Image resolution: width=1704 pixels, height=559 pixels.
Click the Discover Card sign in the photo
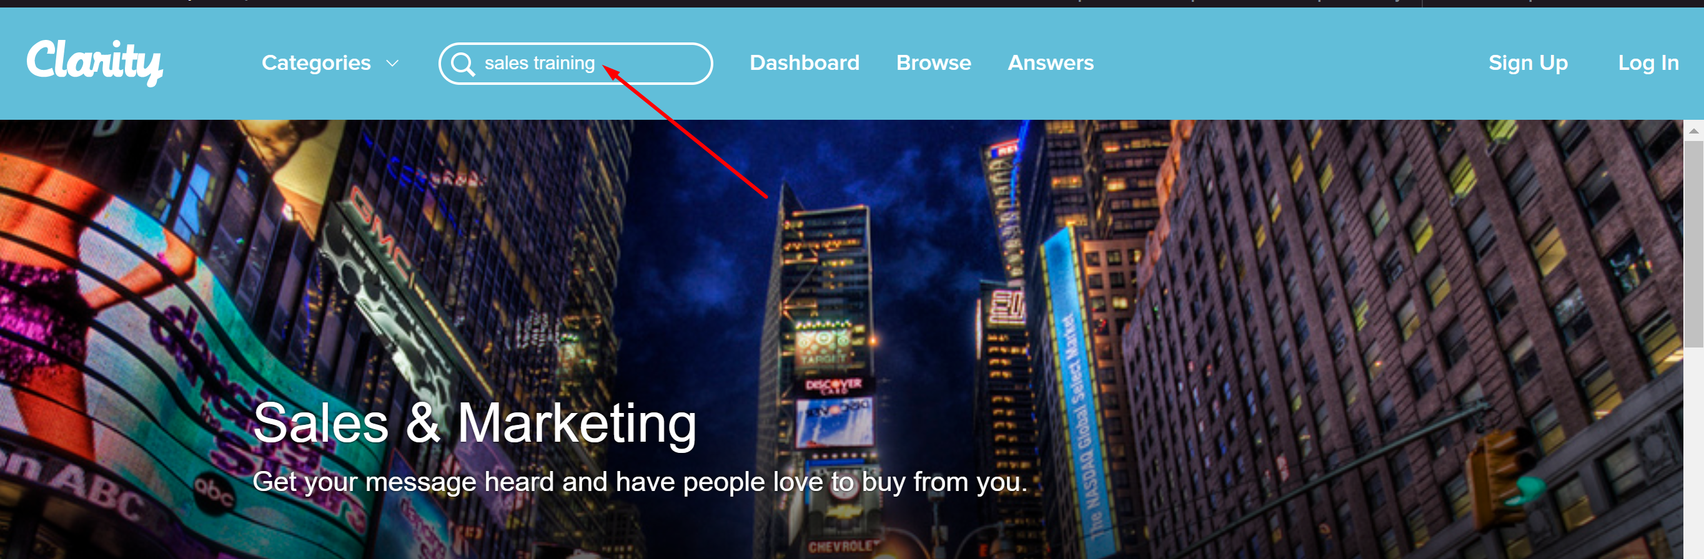[833, 385]
